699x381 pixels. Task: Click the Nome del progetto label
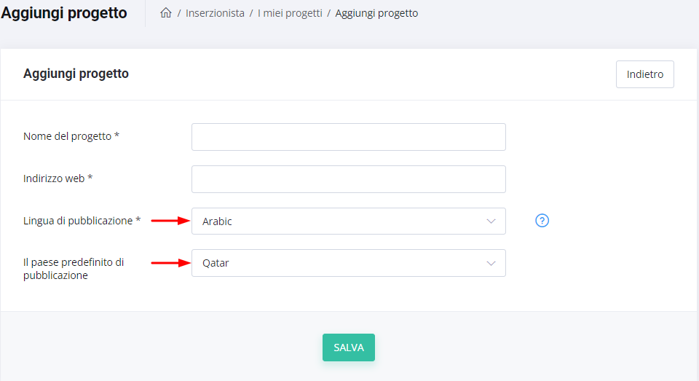[71, 136]
